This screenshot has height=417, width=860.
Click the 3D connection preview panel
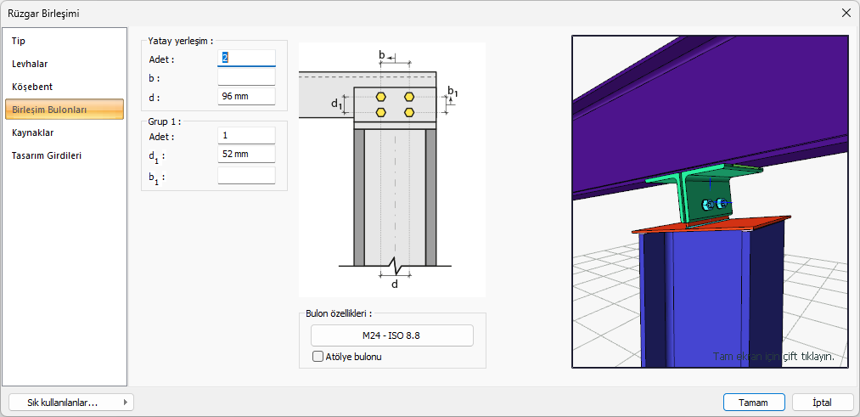point(710,201)
